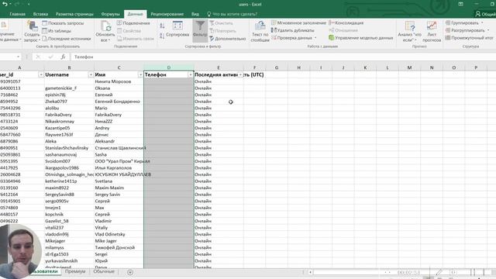The image size is (496, 279).
Task: Open the Вид ribbon tab
Action: pos(195,14)
